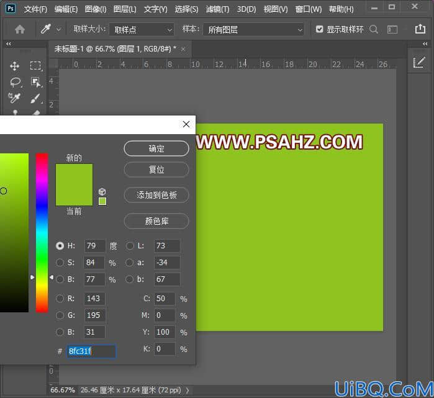The width and height of the screenshot is (434, 398).
Task: Open the 颜色库 button
Action: click(156, 221)
